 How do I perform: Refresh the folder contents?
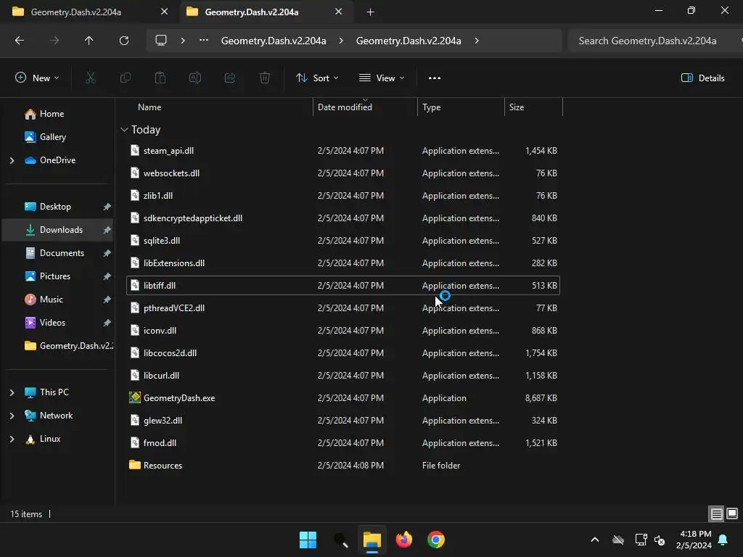(x=124, y=41)
